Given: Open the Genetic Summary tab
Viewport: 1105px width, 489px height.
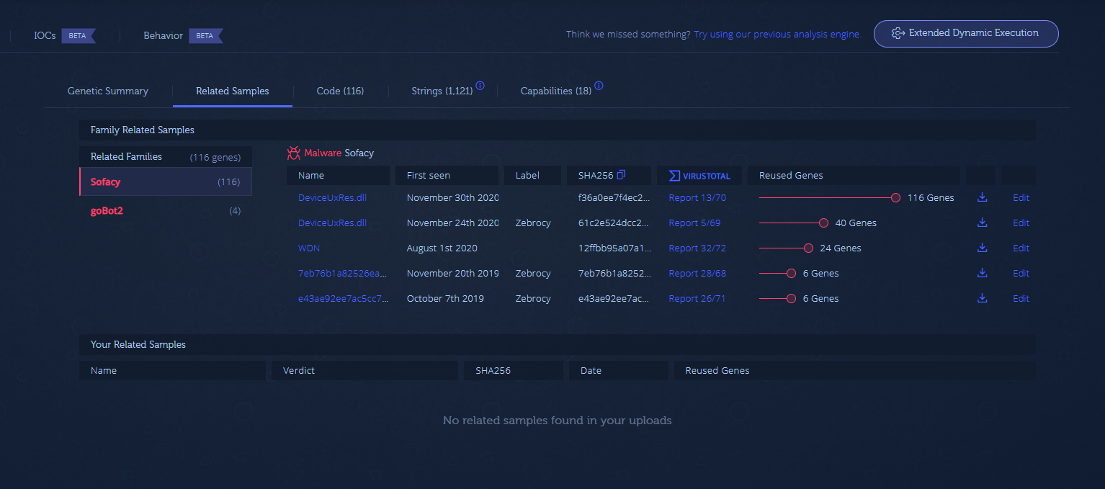Looking at the screenshot, I should pyautogui.click(x=108, y=91).
